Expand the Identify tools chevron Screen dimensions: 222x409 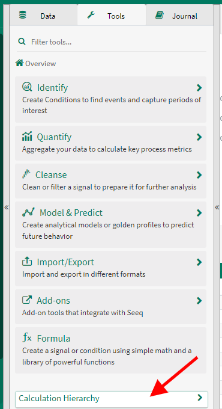coord(199,88)
